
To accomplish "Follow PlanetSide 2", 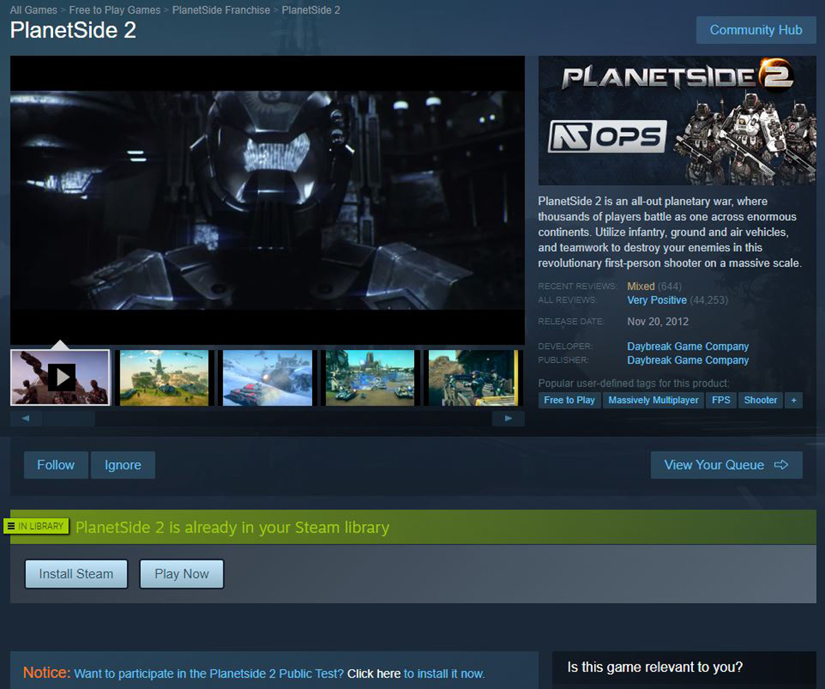I will click(56, 465).
